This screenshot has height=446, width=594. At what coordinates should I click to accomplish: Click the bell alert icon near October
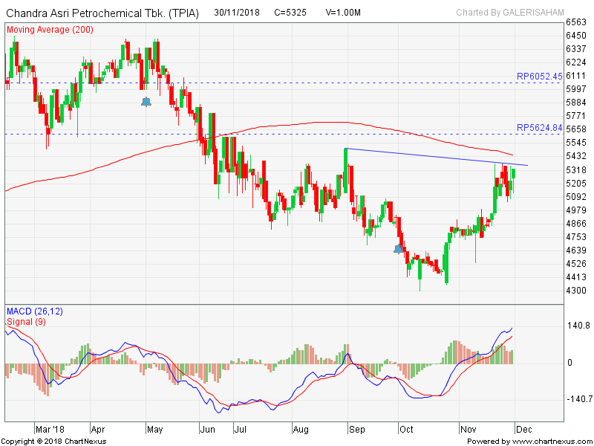click(399, 249)
